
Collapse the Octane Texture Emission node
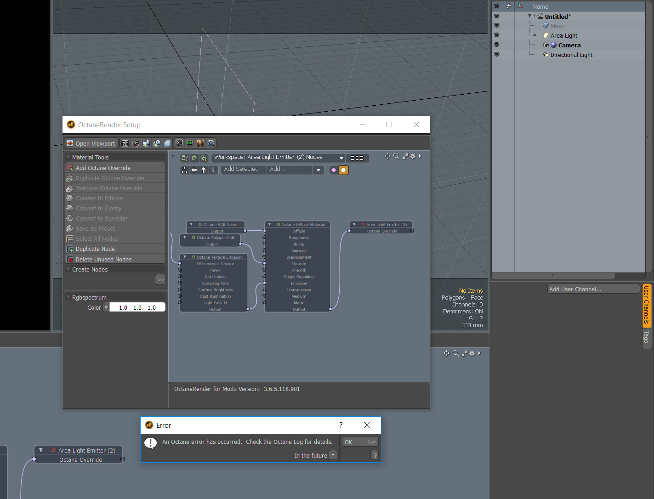[184, 257]
